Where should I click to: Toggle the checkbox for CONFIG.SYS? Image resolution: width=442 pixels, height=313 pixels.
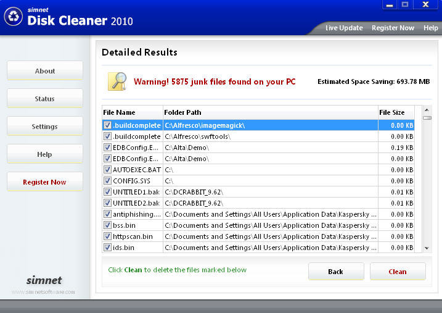pos(107,181)
